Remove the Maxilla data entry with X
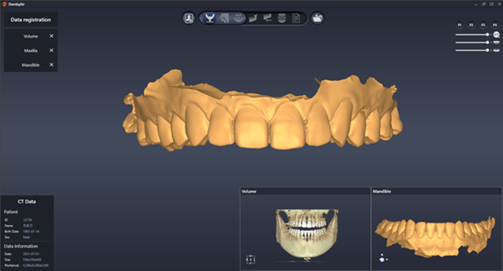The width and height of the screenshot is (503, 271). (52, 51)
